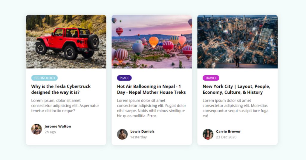Open the Tesla Cybertruck article title

point(61,89)
